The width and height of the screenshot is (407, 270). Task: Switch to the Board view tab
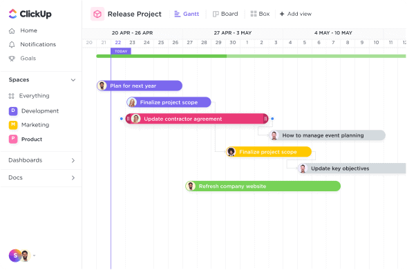click(x=225, y=14)
